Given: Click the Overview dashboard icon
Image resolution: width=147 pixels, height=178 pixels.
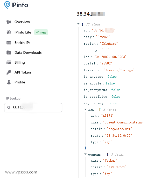Looking at the screenshot, I should (9, 22).
